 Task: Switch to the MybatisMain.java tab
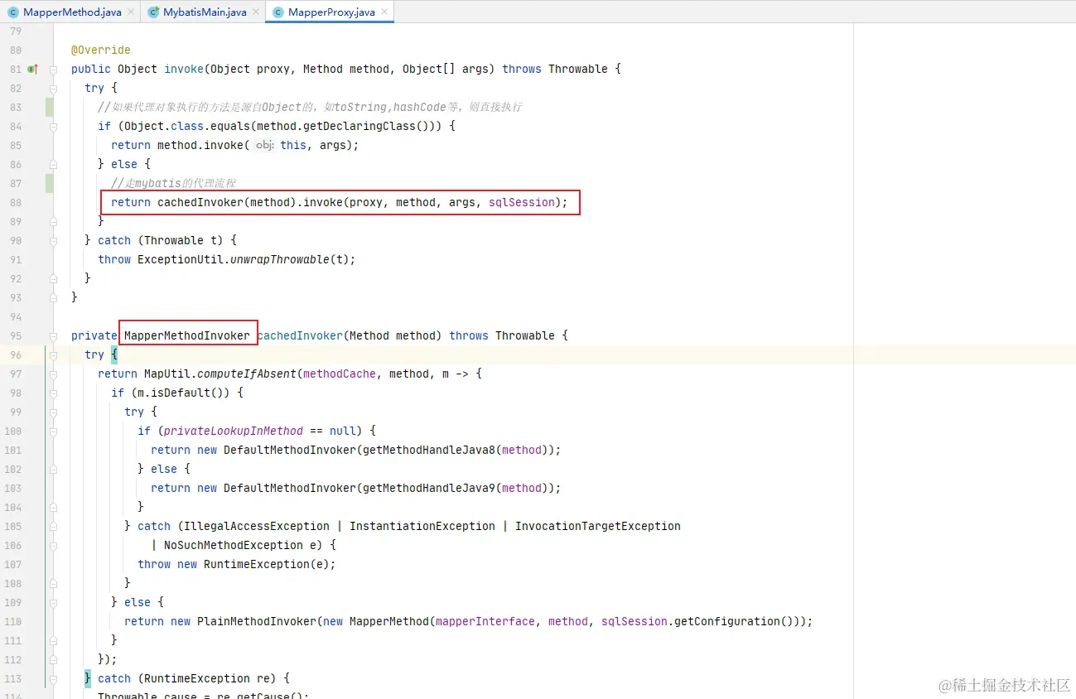coord(203,12)
